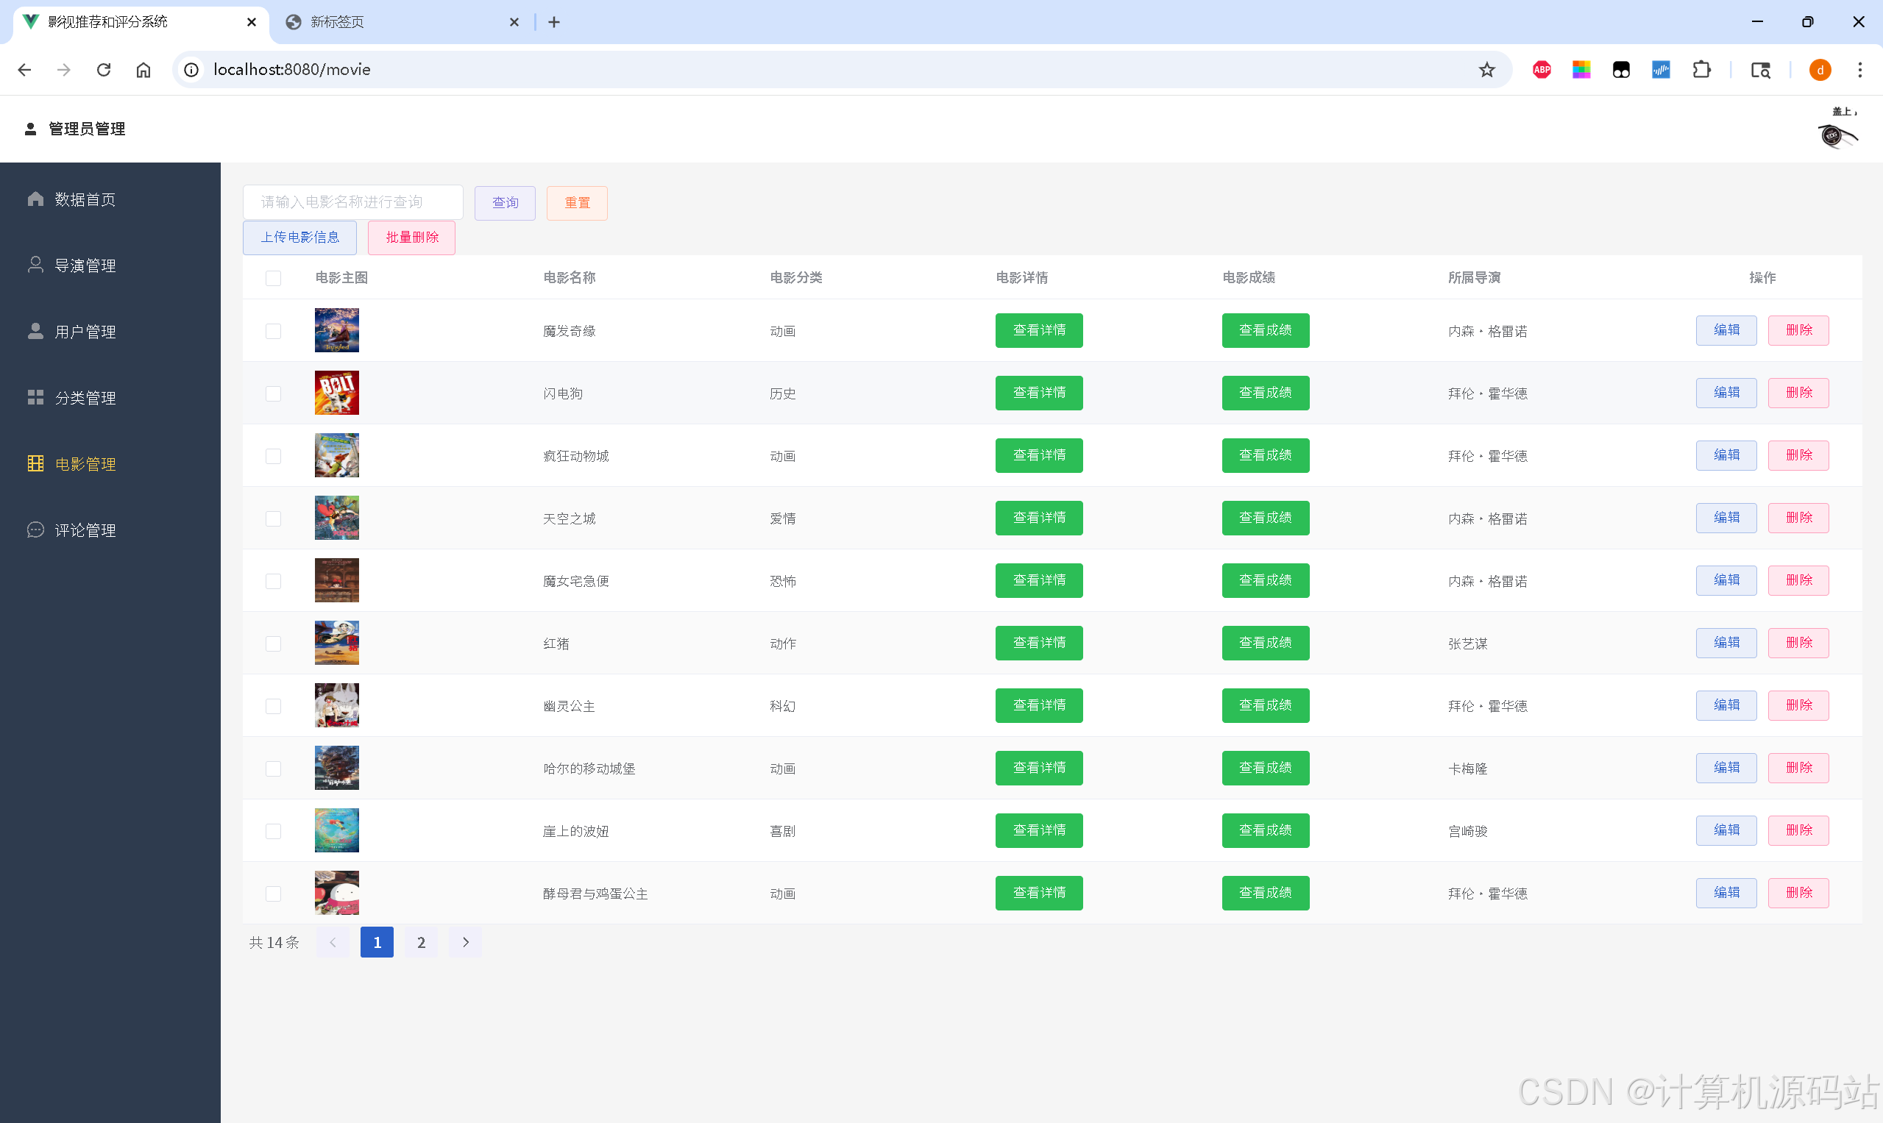Click the comment bubble icon beside 评论管理
Image resolution: width=1883 pixels, height=1123 pixels.
click(x=35, y=530)
